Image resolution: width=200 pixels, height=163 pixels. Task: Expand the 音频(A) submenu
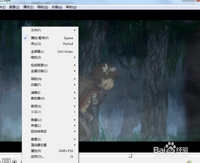coord(50,106)
